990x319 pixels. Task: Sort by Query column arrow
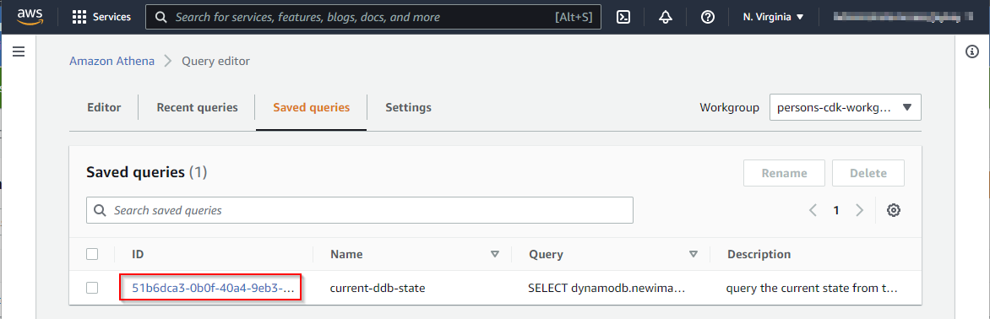694,254
